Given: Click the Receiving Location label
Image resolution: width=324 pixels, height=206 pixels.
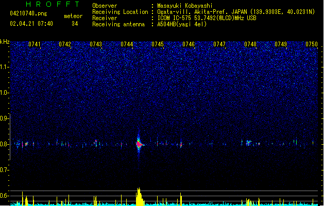Looking at the screenshot, I should (120, 12).
